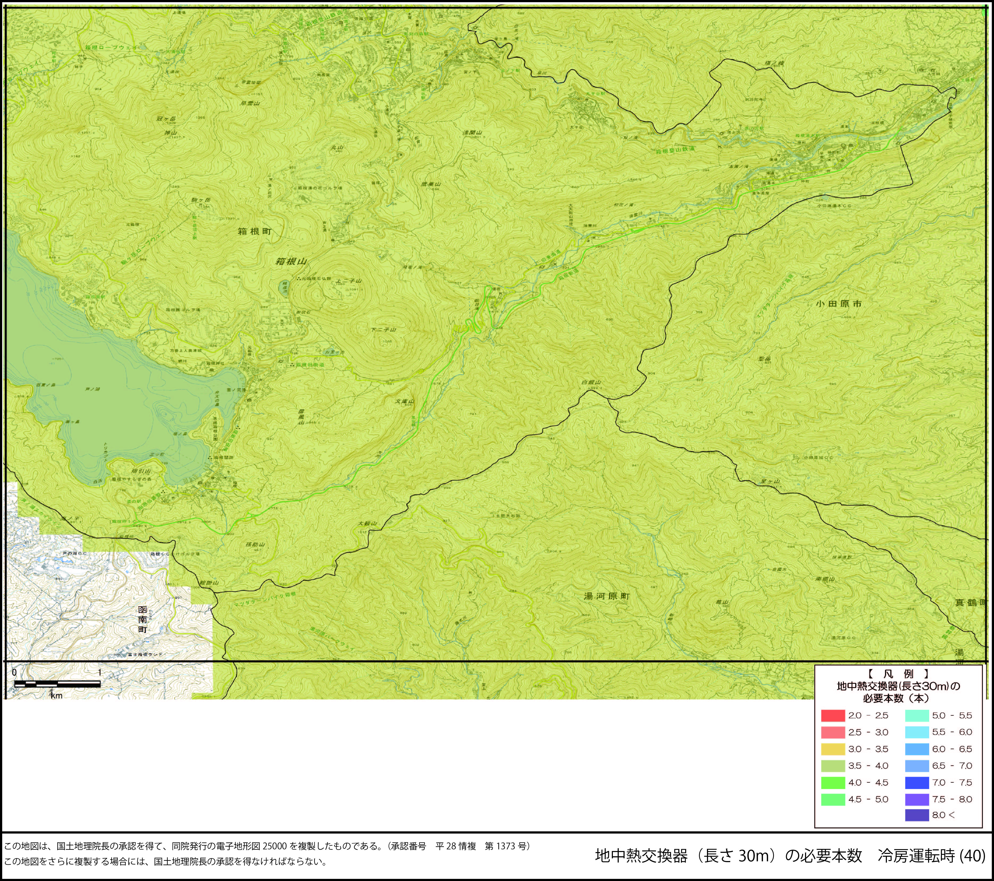Click the 函南町 label in the white area
994x881 pixels.
tap(142, 619)
